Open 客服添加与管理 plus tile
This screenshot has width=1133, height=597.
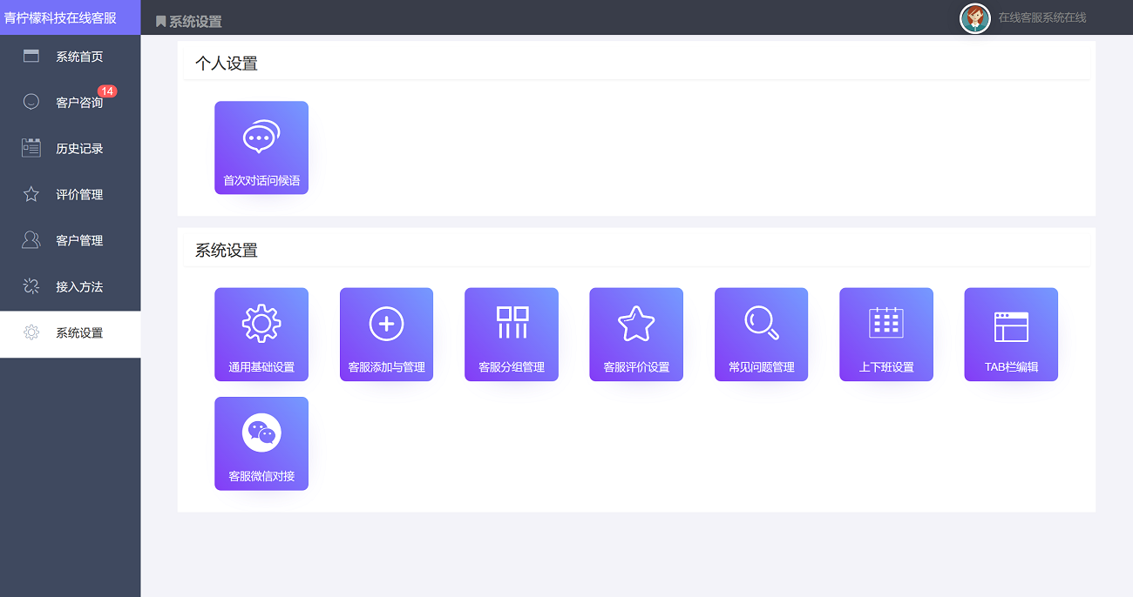click(386, 334)
